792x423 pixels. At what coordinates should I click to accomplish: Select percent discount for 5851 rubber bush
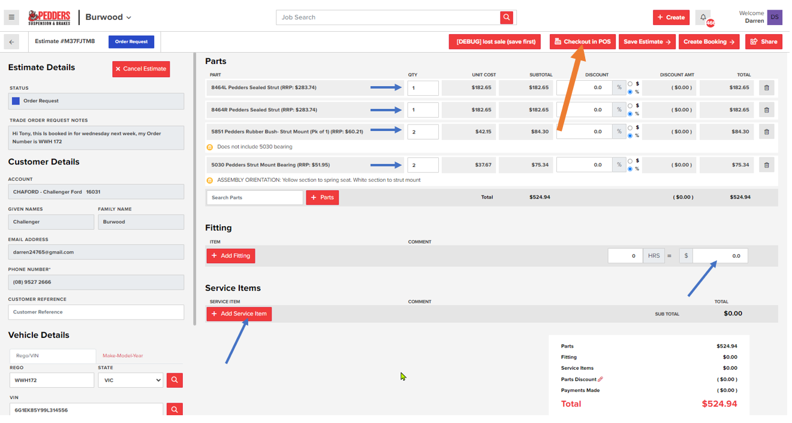point(630,135)
